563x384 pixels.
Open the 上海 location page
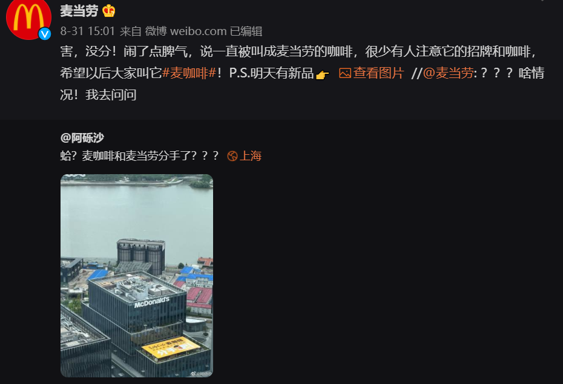click(251, 156)
